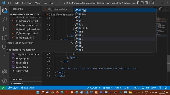Toggle secondary side bar layout icon
This screenshot has height=95, width=170.
point(146,3)
